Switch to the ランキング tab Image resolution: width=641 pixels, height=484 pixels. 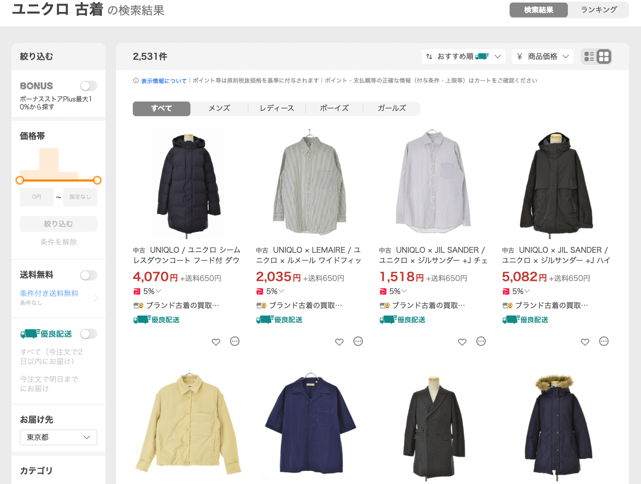coord(599,10)
